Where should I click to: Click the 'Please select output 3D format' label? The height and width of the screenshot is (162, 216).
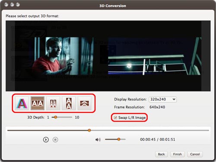point(32,16)
